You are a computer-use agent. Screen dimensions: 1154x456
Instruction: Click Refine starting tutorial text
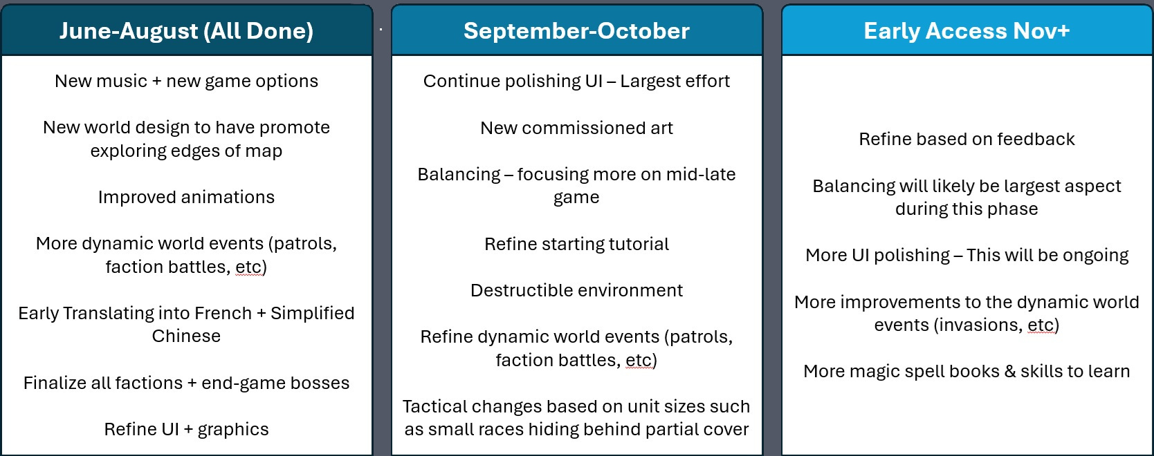[x=576, y=244]
